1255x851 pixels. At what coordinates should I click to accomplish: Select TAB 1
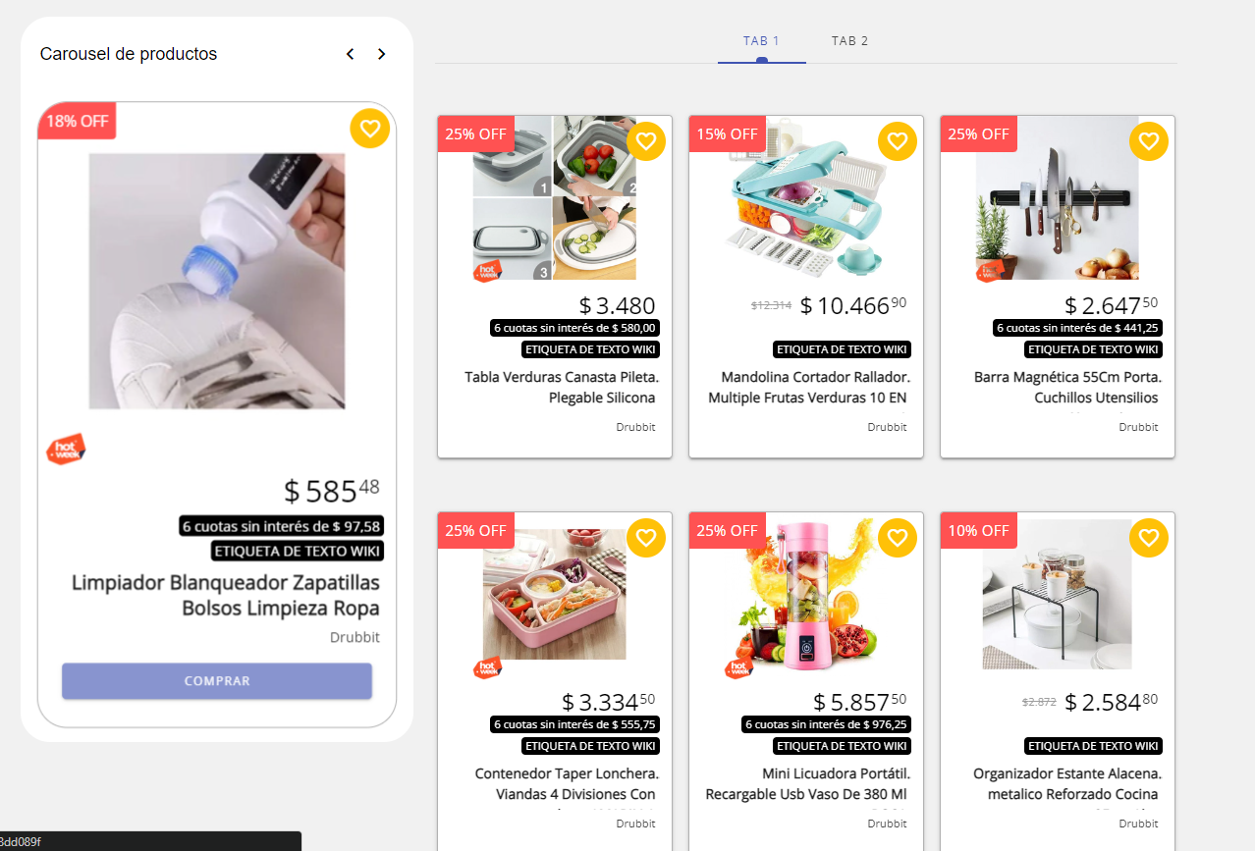click(x=761, y=41)
